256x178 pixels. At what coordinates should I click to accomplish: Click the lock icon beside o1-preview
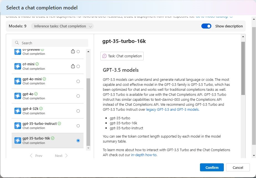[x=73, y=51]
